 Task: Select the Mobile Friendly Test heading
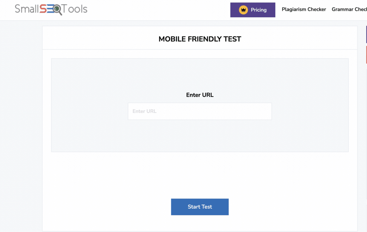click(200, 39)
